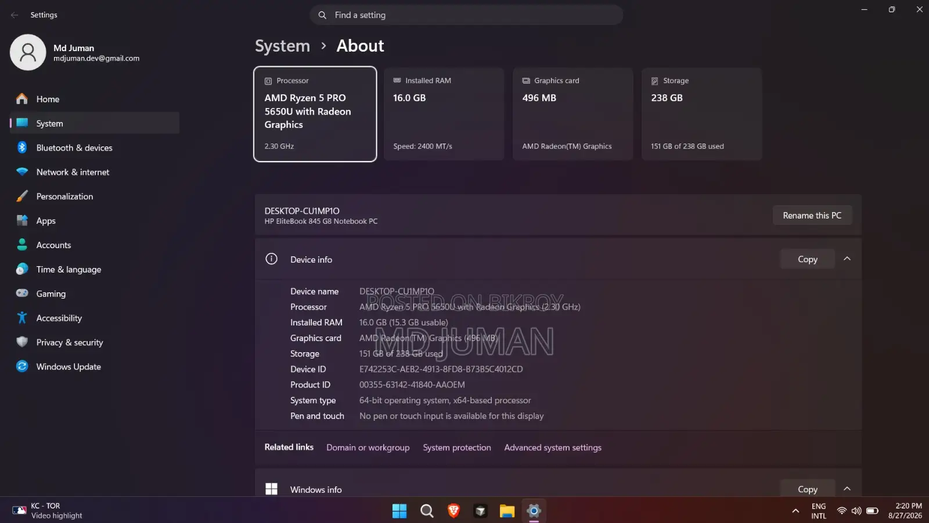
Task: Show hidden icons in system tray
Action: tap(795, 511)
